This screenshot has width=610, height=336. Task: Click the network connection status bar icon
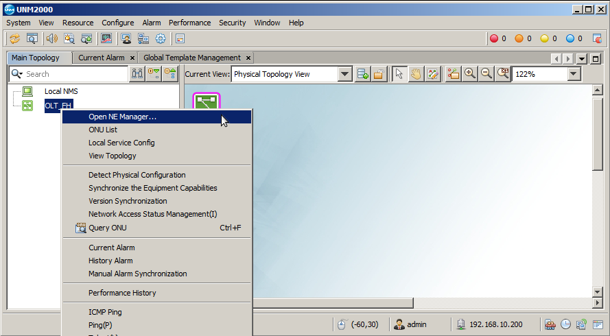[x=581, y=324]
